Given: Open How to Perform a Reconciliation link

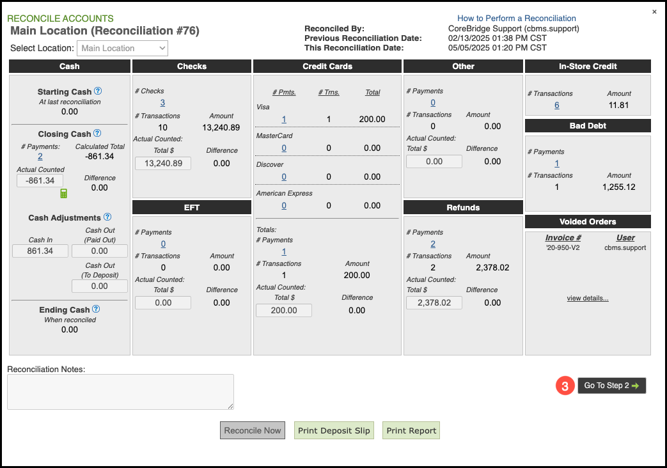Looking at the screenshot, I should pyautogui.click(x=517, y=19).
